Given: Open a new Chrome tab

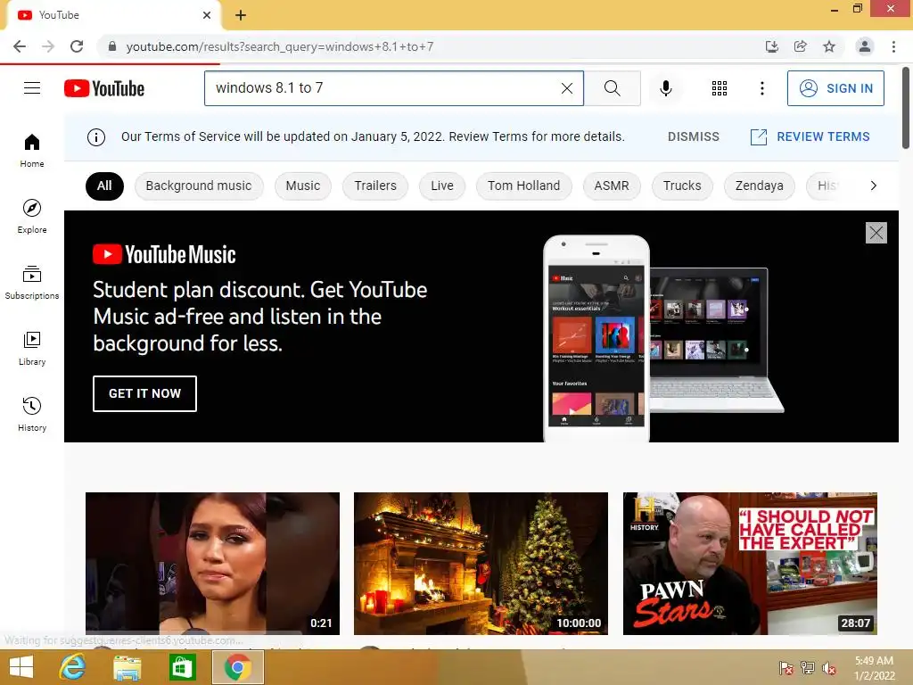Looking at the screenshot, I should 241,15.
